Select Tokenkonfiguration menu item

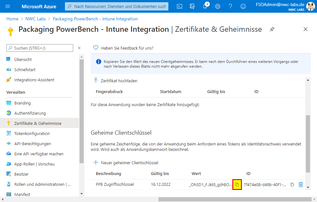click(x=32, y=133)
